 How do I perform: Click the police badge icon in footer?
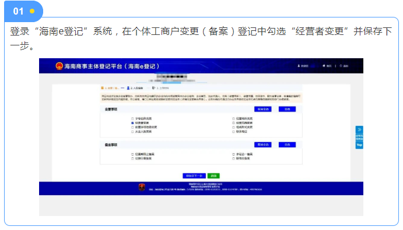pyautogui.click(x=142, y=187)
